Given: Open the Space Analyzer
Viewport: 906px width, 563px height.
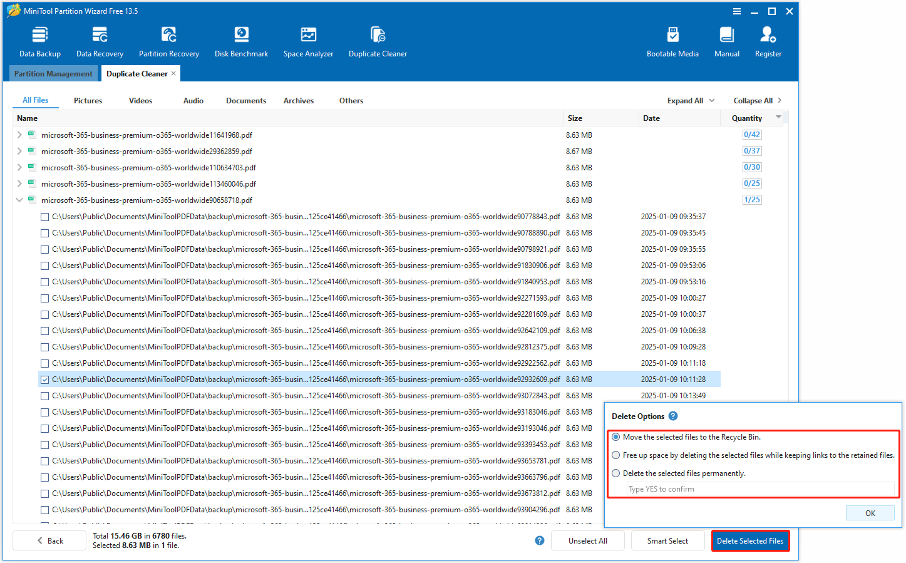Looking at the screenshot, I should [x=308, y=40].
